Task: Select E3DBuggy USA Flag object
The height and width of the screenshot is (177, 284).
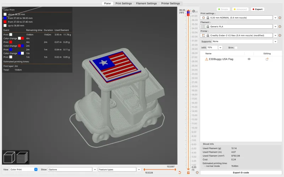Action: tap(221, 59)
